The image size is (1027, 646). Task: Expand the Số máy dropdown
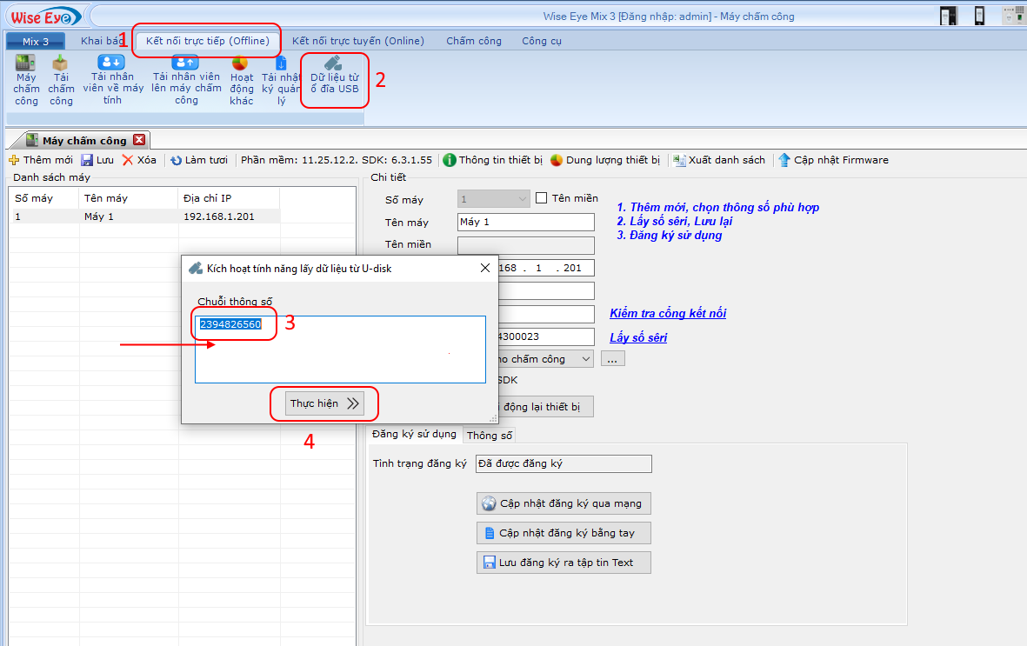point(522,199)
